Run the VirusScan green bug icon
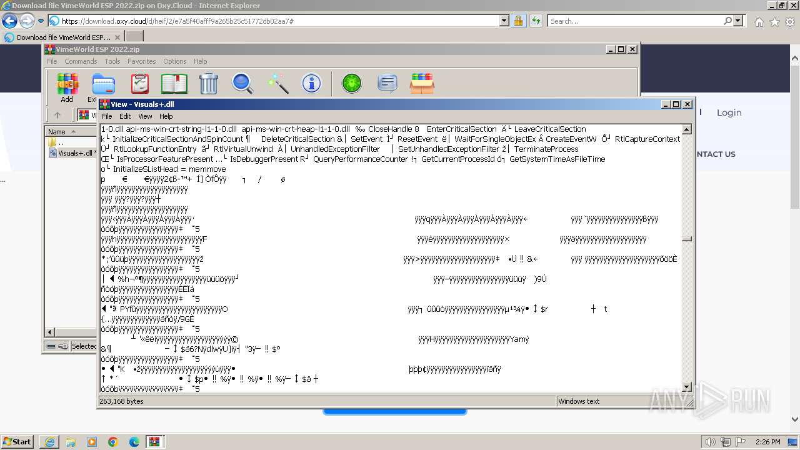The height and width of the screenshot is (450, 800). (352, 84)
